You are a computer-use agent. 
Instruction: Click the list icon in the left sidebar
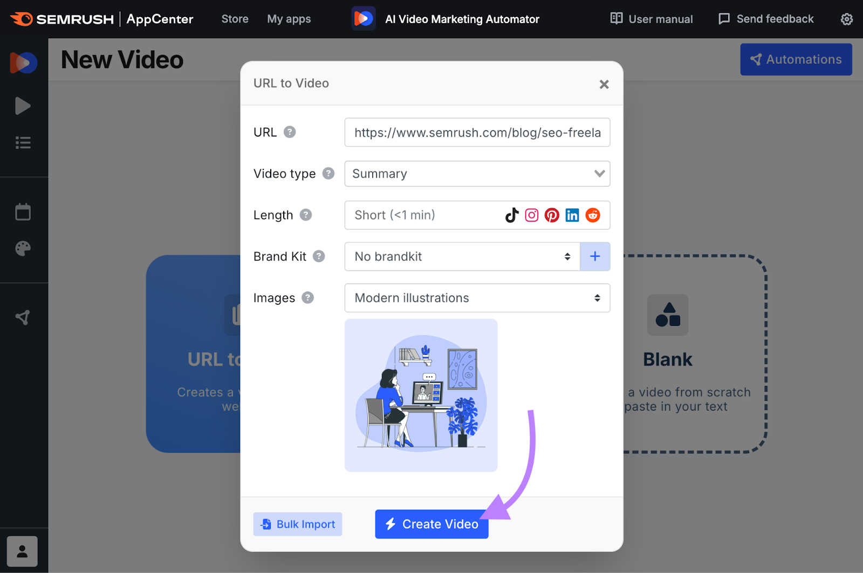tap(23, 142)
